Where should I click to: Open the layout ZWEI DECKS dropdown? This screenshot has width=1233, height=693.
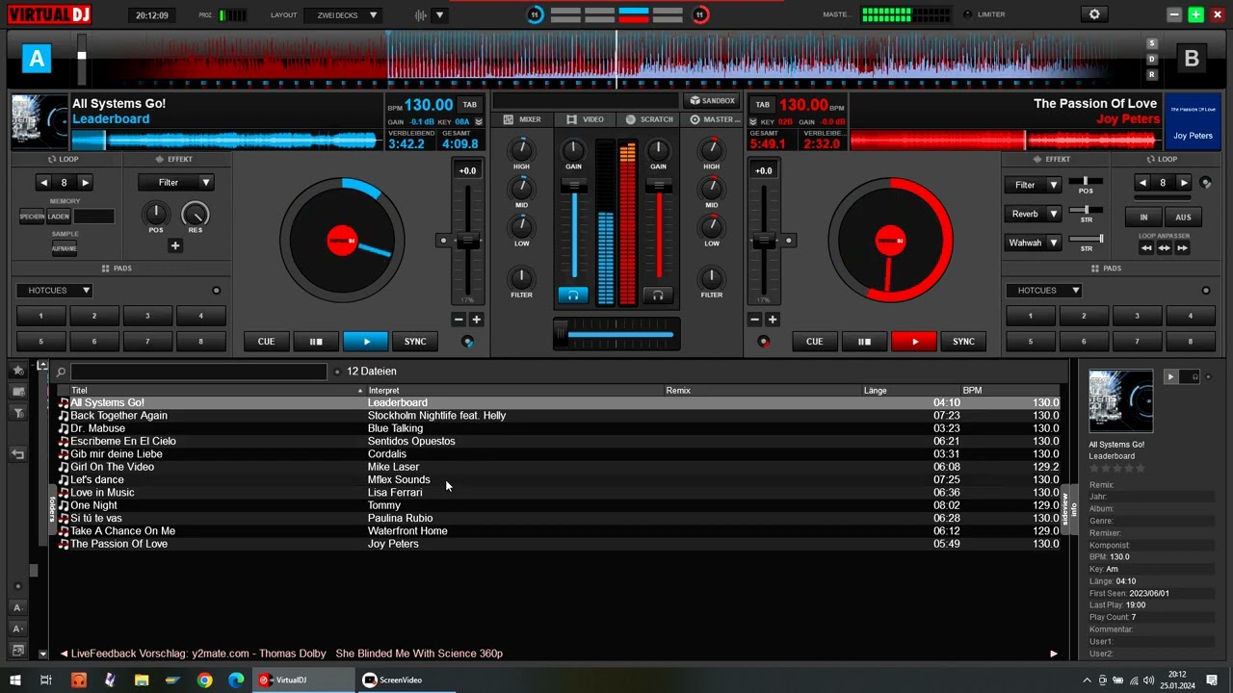[x=341, y=15]
